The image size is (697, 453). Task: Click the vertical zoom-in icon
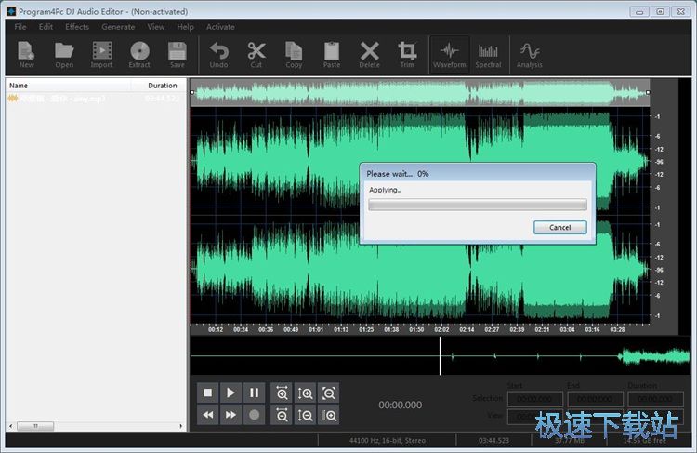coord(305,393)
